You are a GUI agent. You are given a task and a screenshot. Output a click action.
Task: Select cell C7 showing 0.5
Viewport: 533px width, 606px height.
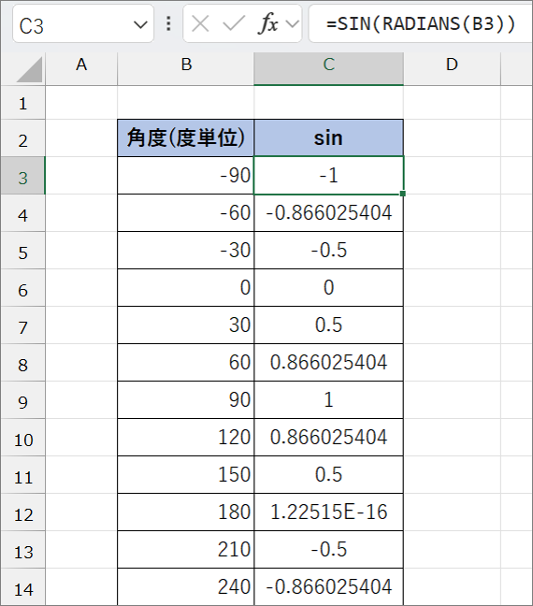[328, 325]
